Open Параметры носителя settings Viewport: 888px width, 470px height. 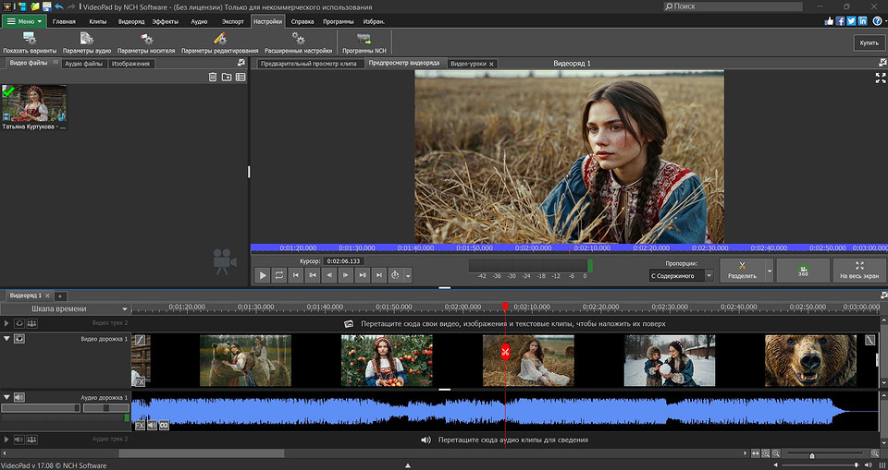click(146, 42)
